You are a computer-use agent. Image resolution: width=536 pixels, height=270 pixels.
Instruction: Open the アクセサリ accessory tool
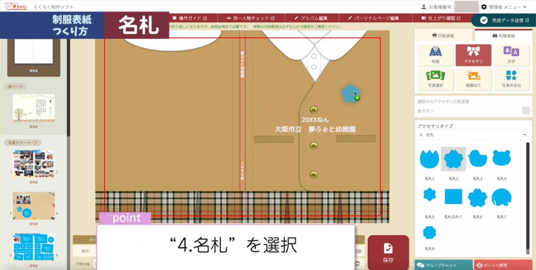point(473,54)
